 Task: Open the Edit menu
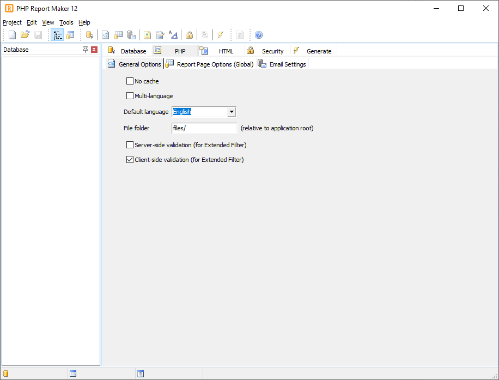pyautogui.click(x=32, y=22)
